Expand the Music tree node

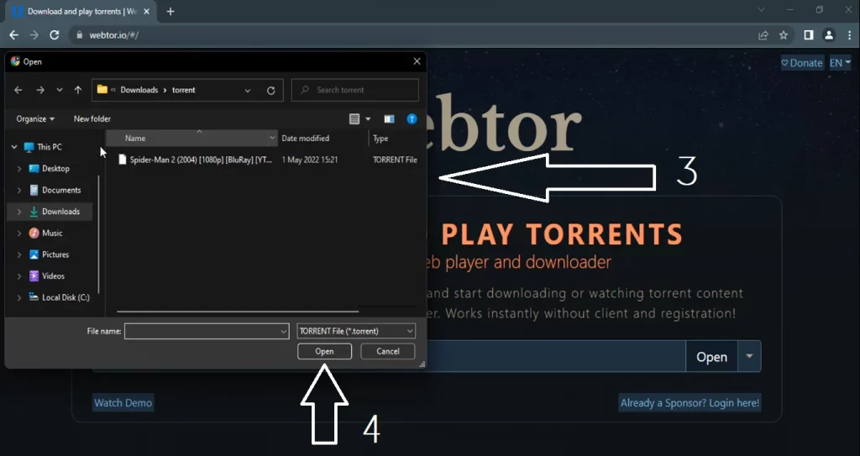pyautogui.click(x=19, y=233)
